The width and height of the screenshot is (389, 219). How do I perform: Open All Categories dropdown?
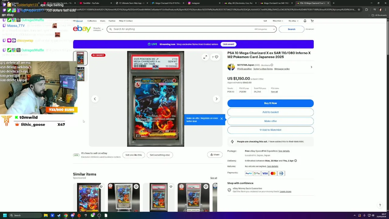pos(264,29)
